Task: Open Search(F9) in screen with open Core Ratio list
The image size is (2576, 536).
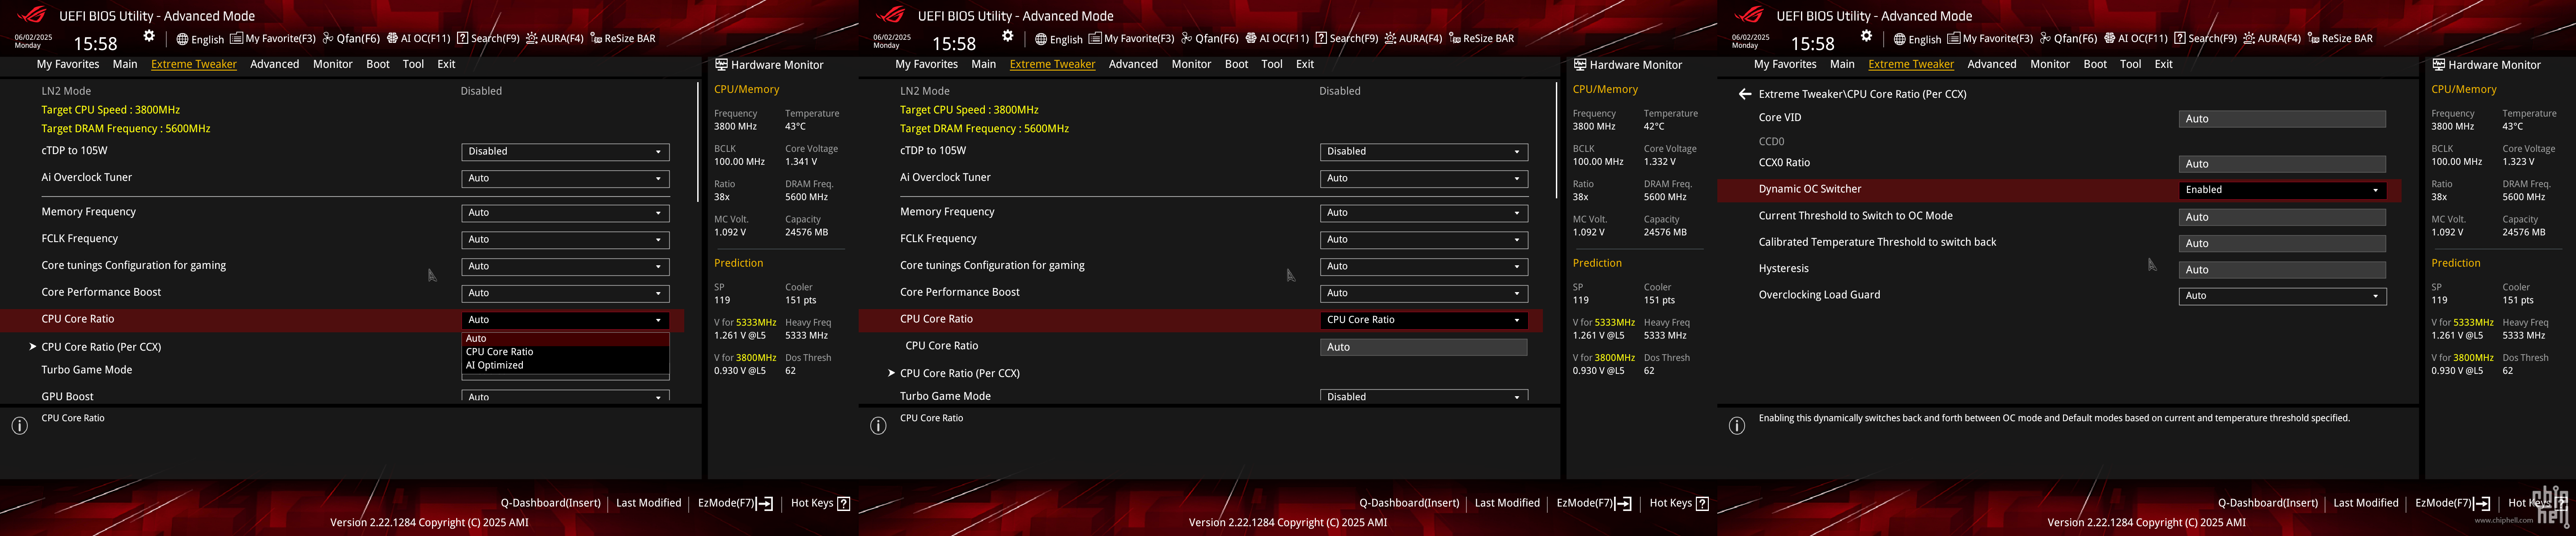Action: click(488, 39)
